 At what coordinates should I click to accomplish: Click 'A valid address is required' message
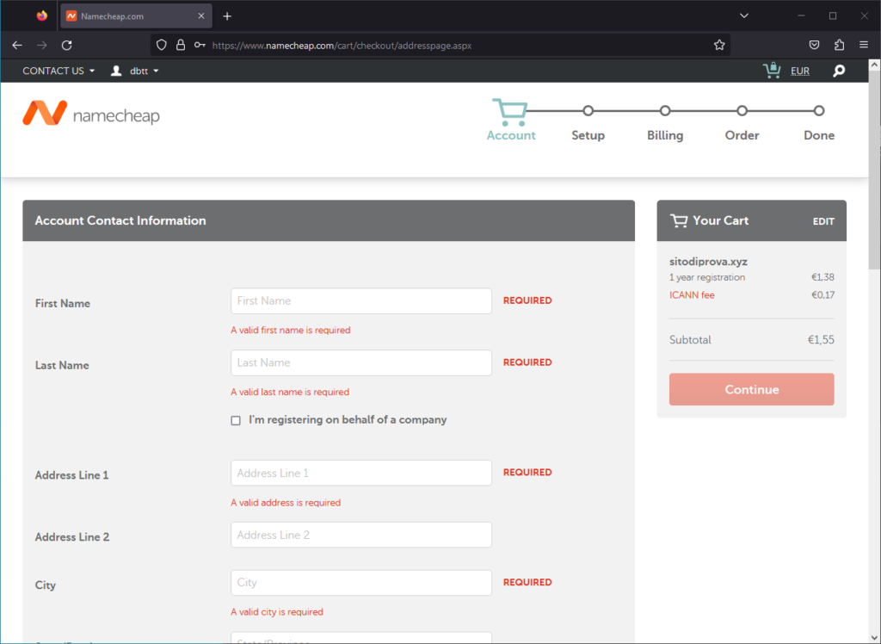(x=286, y=503)
